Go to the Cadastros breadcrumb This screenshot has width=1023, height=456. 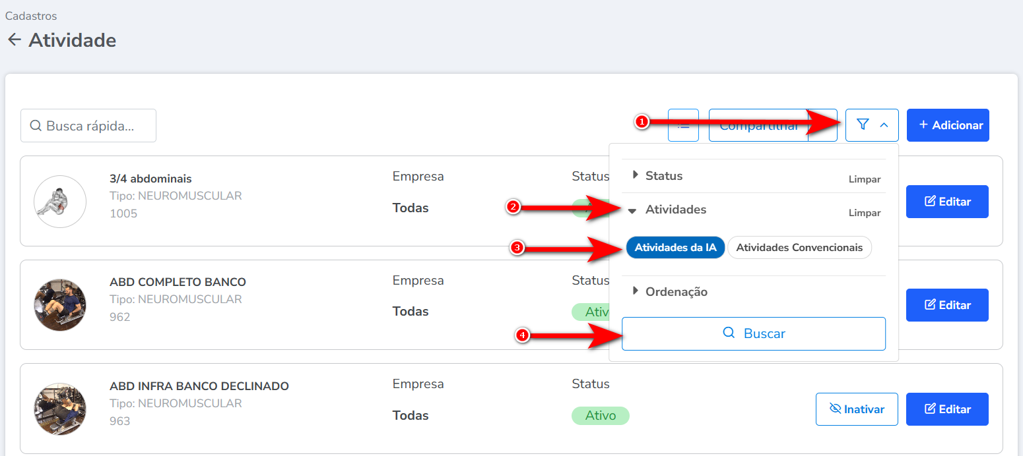(x=31, y=16)
